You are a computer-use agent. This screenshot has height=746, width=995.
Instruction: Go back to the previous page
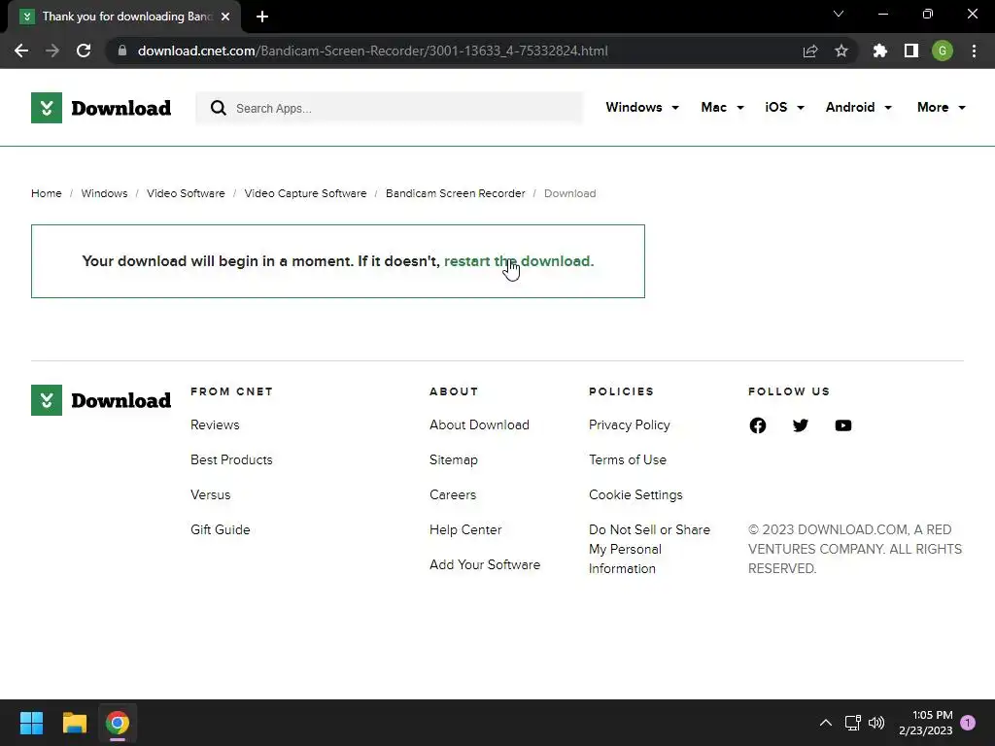21,51
